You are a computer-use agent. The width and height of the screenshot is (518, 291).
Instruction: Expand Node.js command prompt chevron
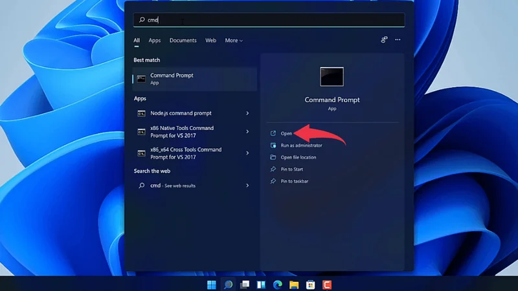(247, 113)
